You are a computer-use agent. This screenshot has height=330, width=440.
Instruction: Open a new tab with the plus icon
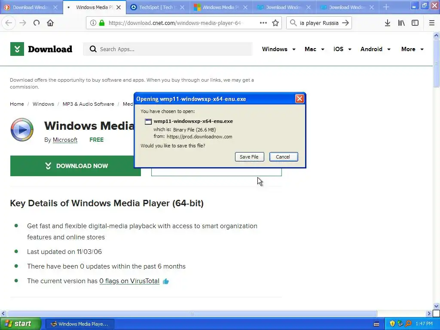386,7
